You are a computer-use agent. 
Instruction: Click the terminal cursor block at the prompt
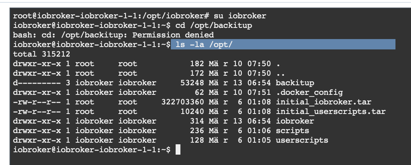point(178,150)
